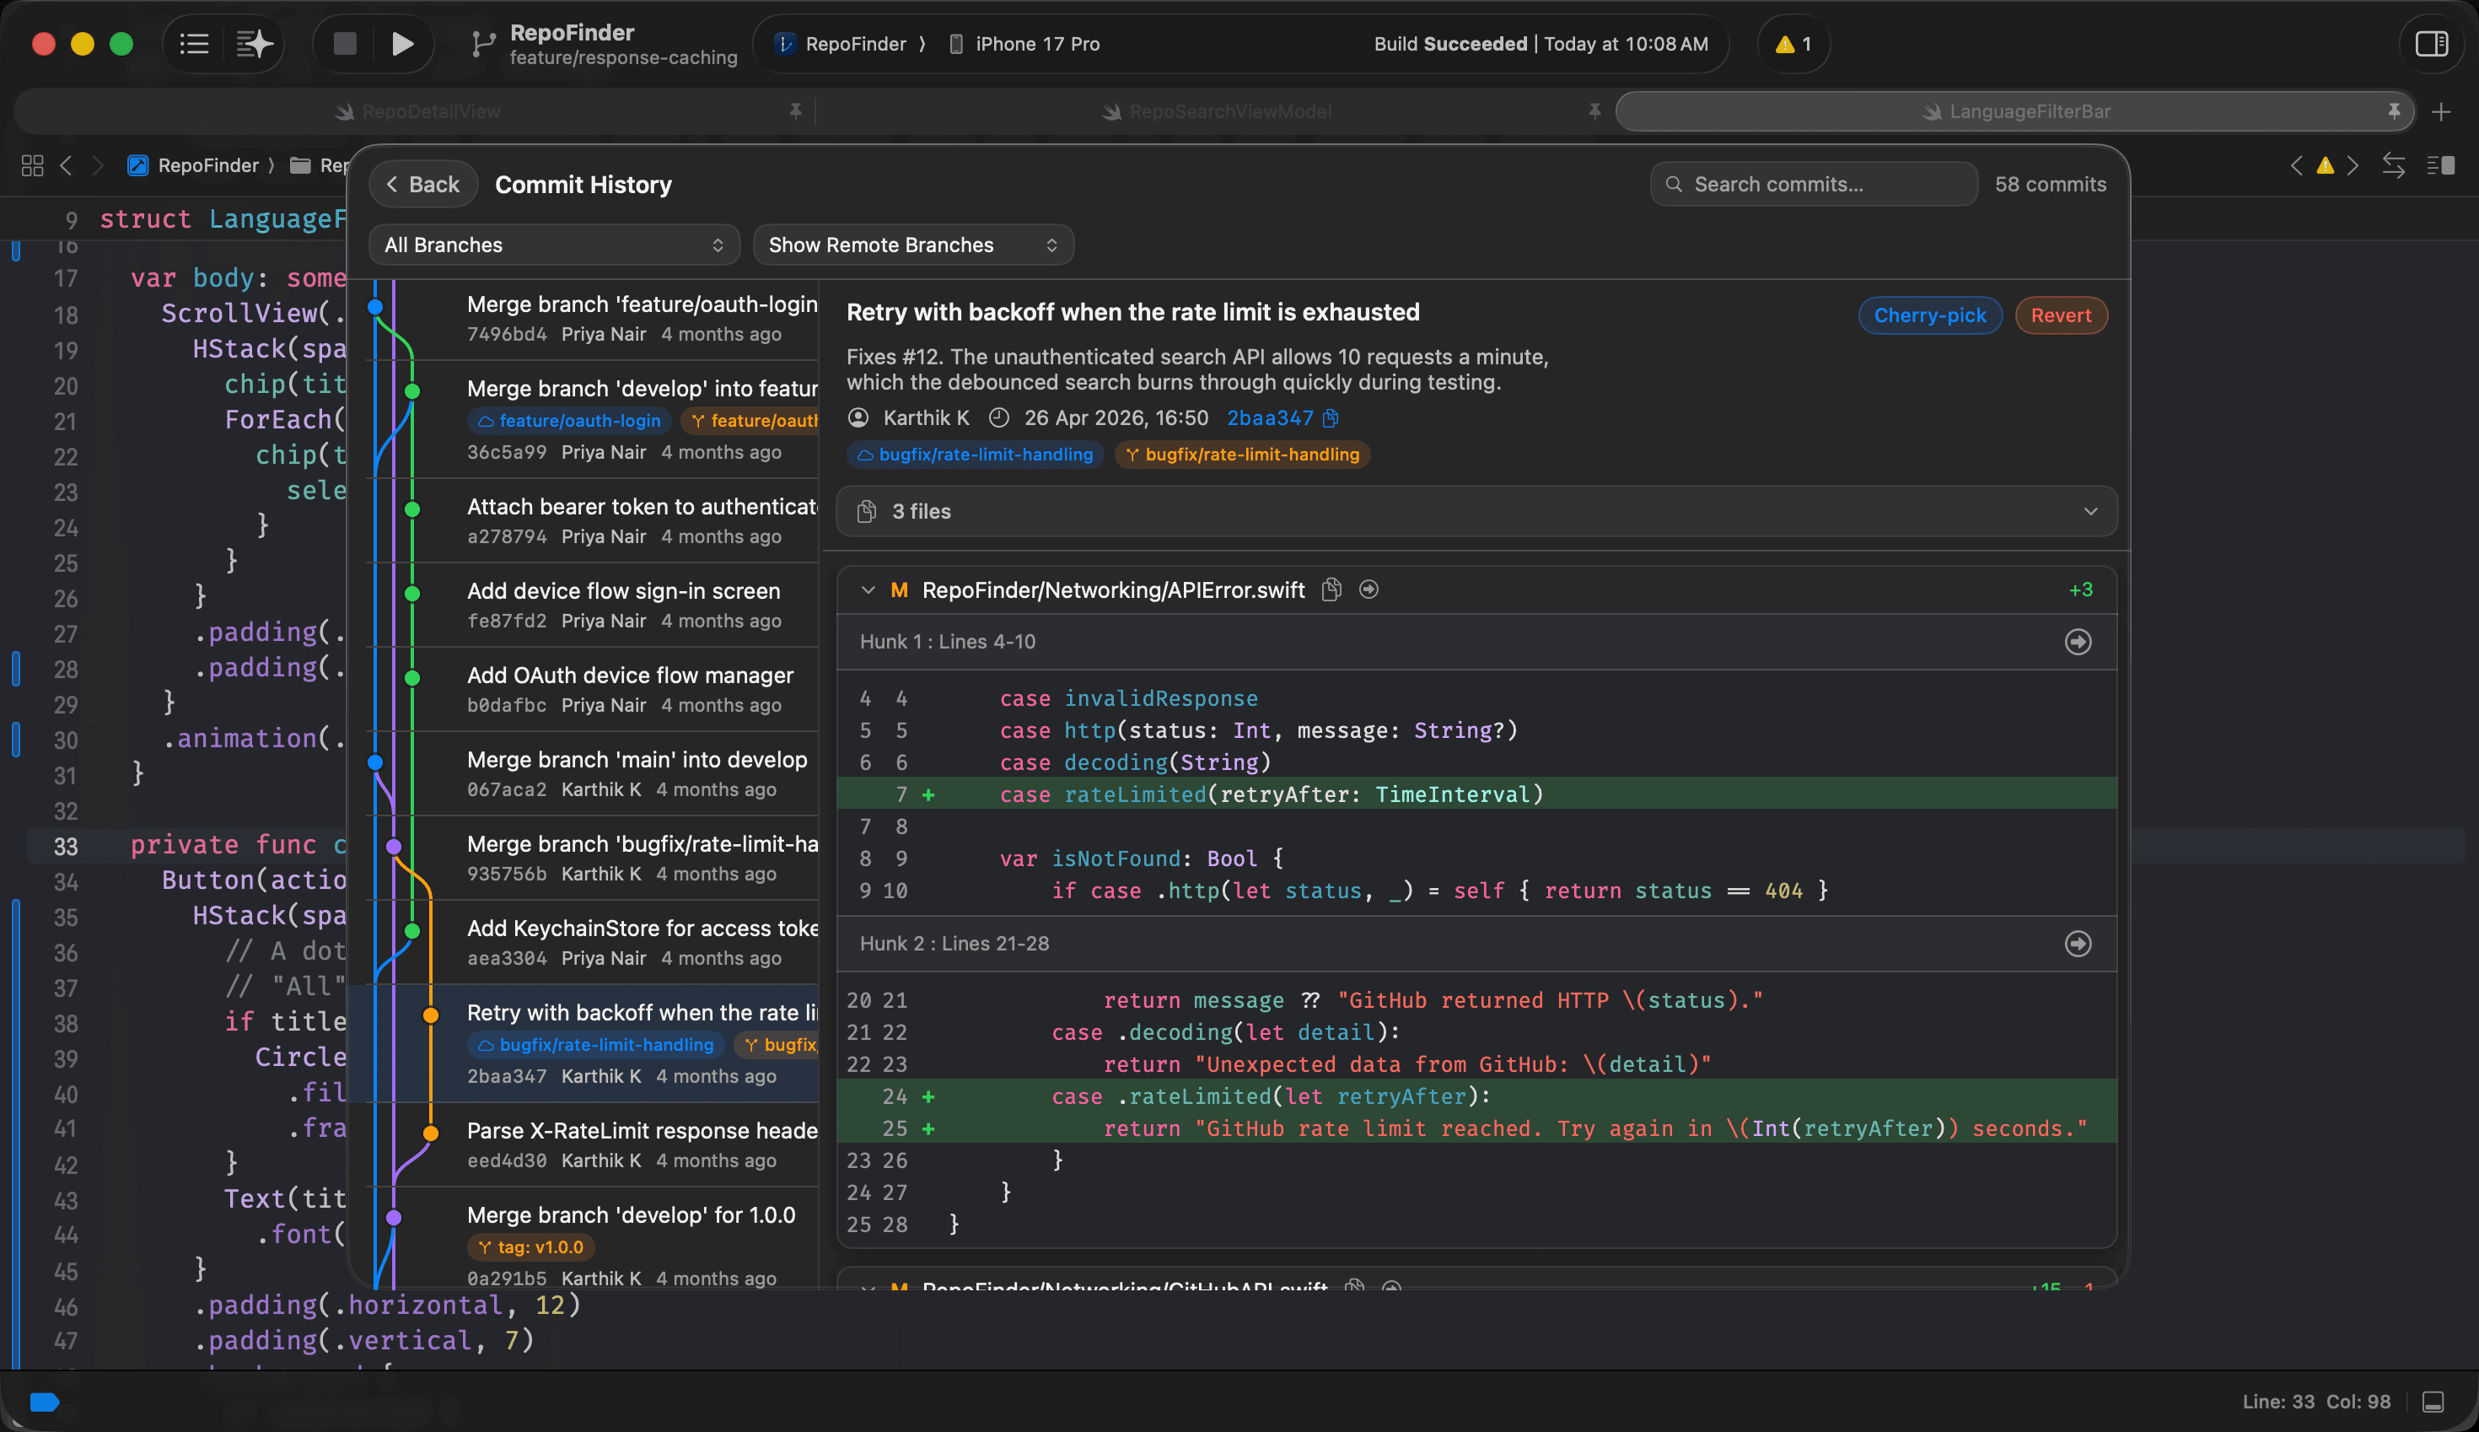Click the Line 33 Col 98 indicator
Viewport: 2479px width, 1432px height.
[x=2315, y=1402]
